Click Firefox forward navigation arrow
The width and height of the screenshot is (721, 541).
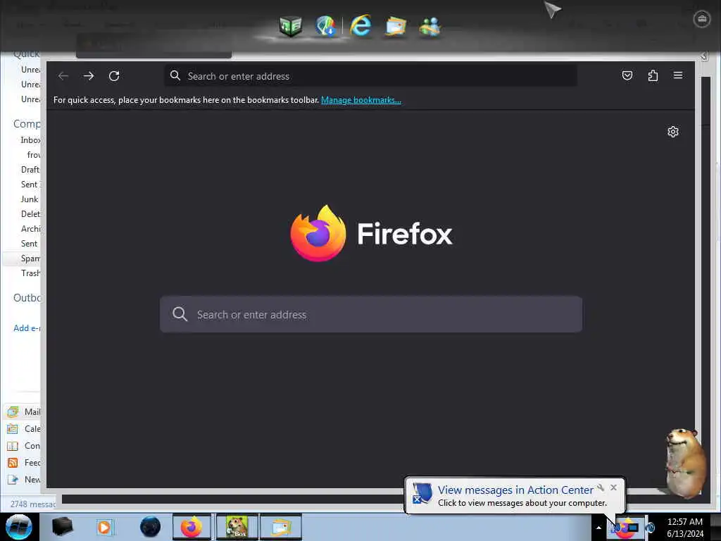(89, 76)
